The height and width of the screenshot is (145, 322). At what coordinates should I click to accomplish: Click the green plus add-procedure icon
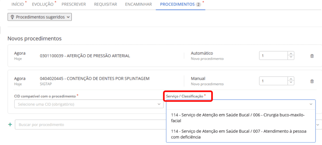coord(10,125)
